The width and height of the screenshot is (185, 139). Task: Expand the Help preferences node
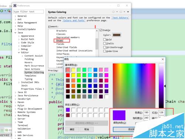16,26
